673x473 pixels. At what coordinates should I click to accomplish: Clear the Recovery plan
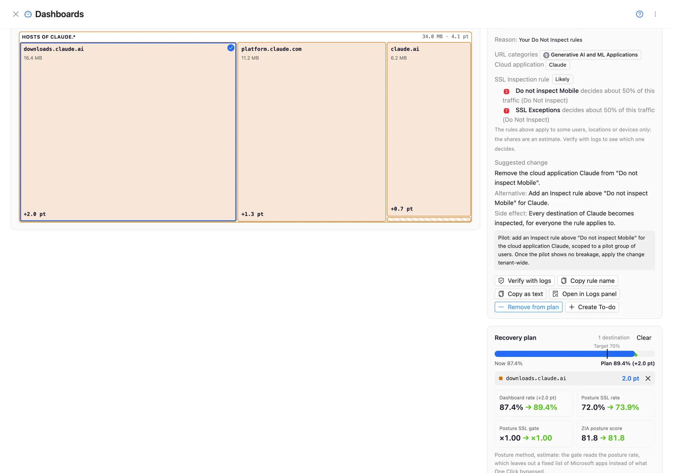(644, 338)
